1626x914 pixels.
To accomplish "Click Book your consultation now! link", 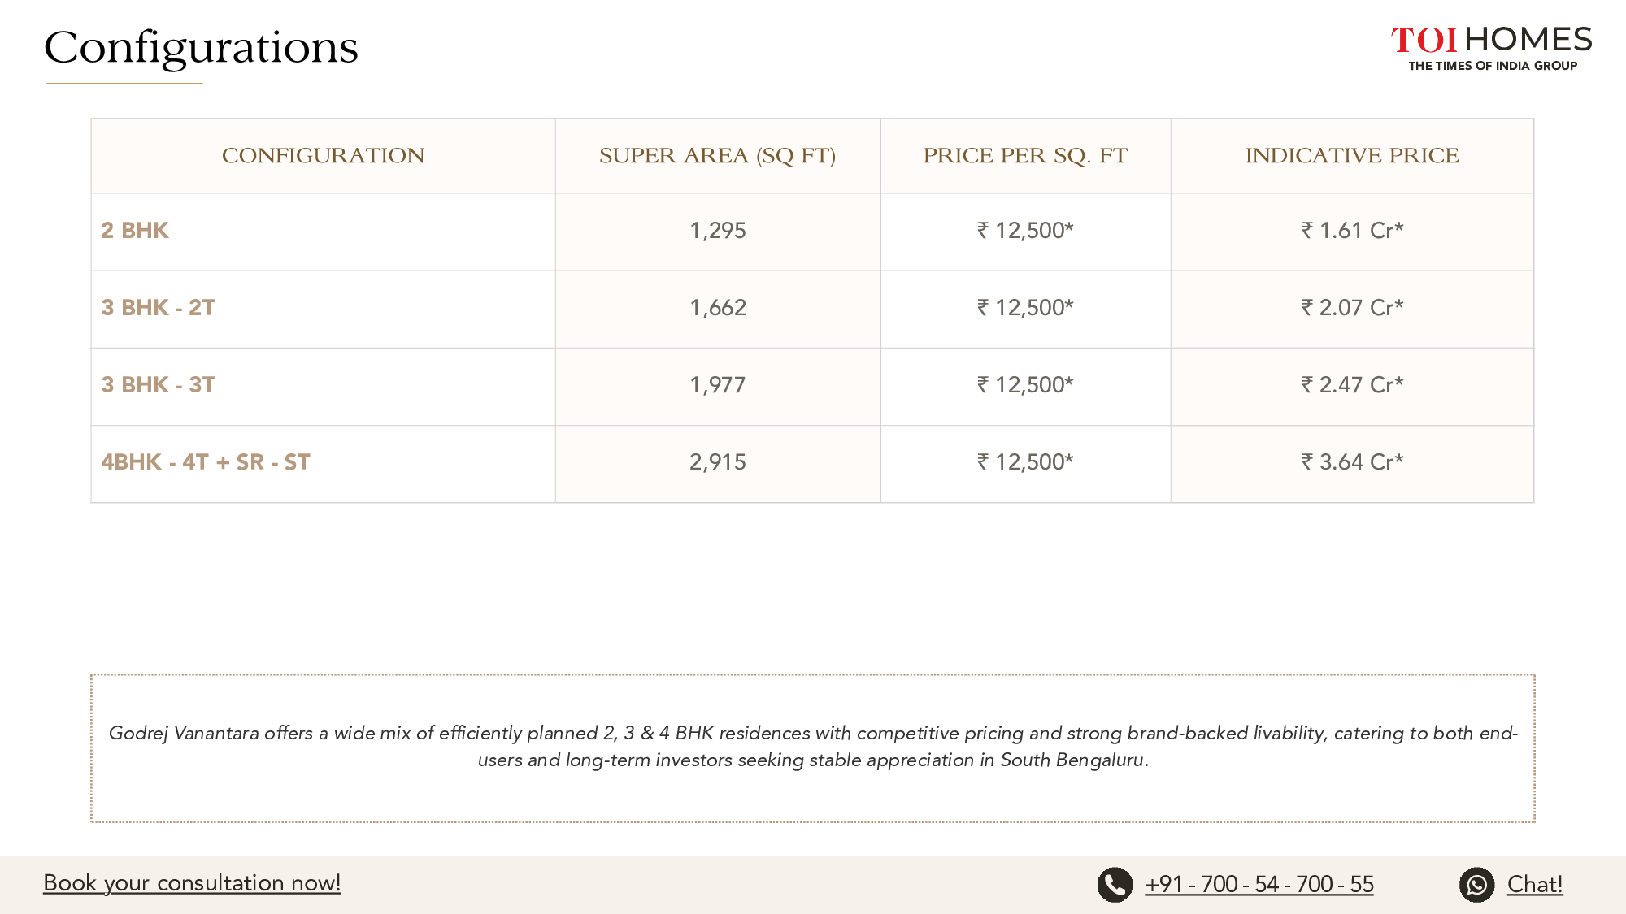I will [x=192, y=883].
